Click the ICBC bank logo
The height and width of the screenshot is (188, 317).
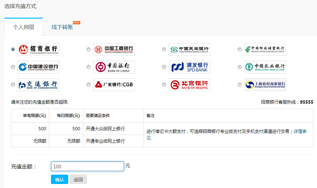114,49
